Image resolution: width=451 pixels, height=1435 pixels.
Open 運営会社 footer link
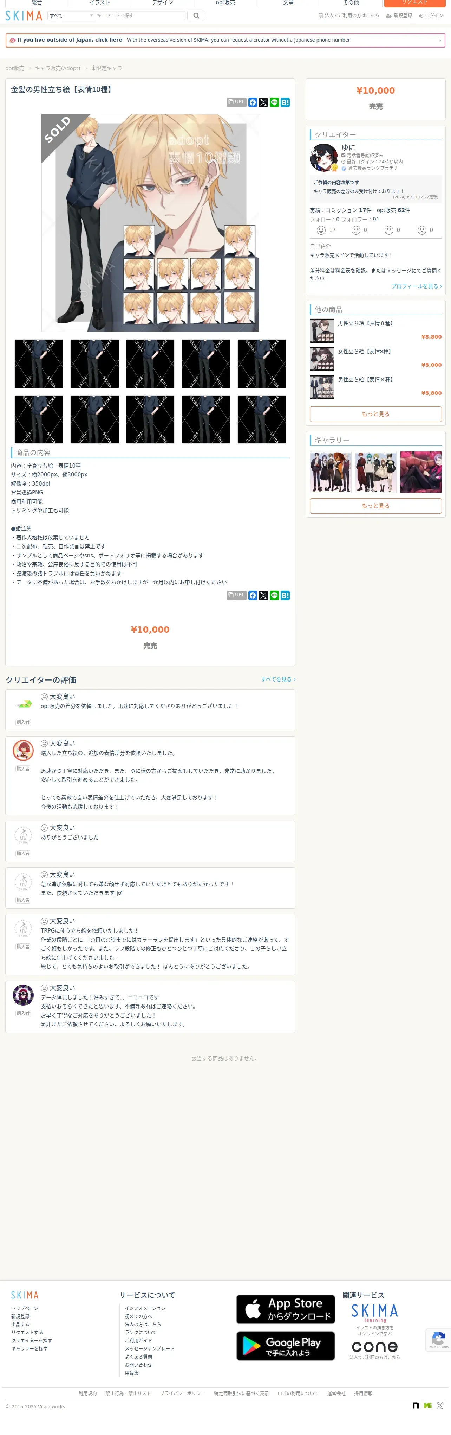click(336, 1393)
